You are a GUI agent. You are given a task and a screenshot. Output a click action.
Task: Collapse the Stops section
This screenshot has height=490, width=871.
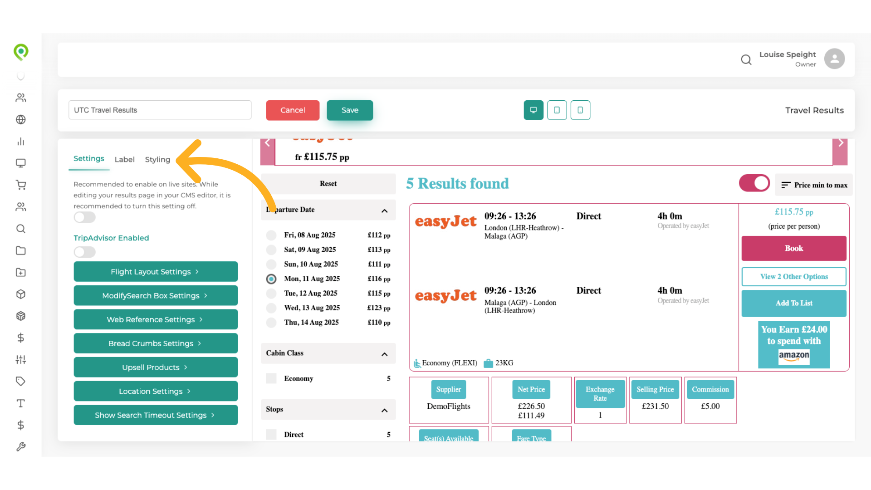tap(385, 410)
